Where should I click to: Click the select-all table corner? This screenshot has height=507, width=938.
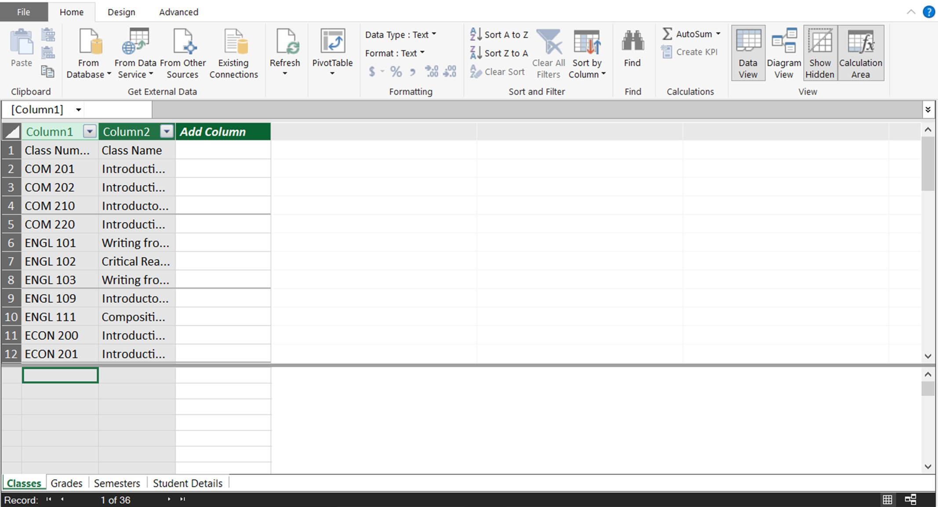click(x=11, y=132)
